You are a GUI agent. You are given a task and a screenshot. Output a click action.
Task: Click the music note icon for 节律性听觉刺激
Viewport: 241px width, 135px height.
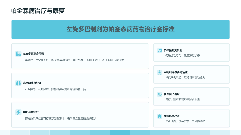[x=160, y=51]
